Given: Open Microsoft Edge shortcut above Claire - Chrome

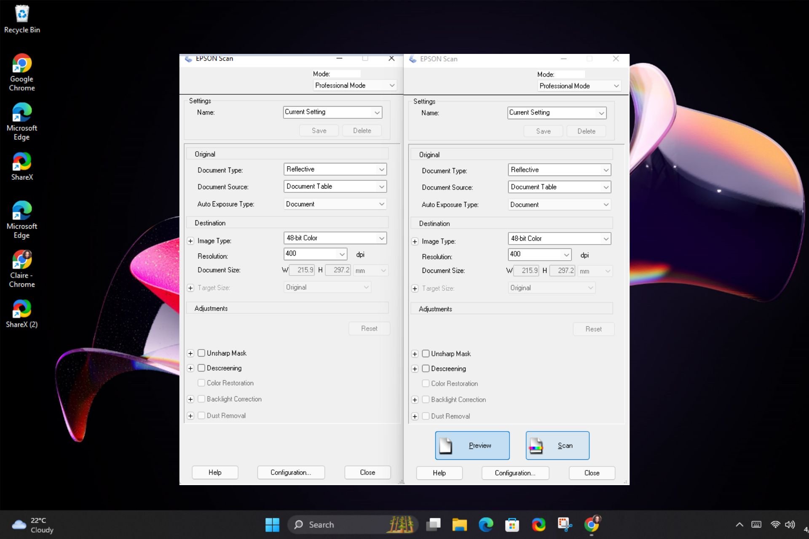Looking at the screenshot, I should 22,220.
